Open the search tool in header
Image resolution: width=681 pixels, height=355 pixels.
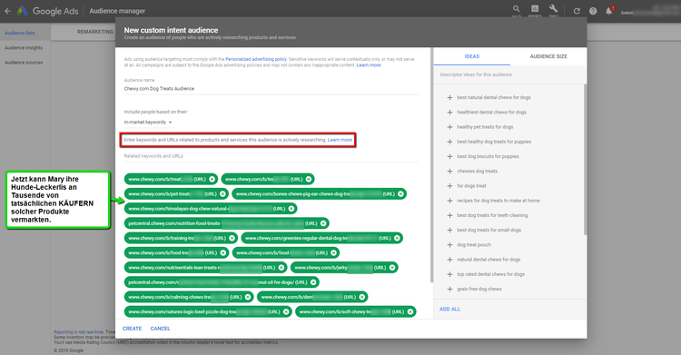pos(516,10)
